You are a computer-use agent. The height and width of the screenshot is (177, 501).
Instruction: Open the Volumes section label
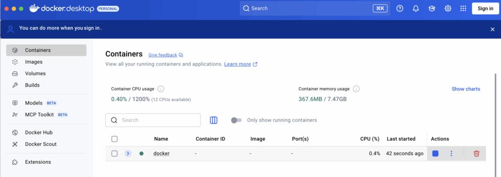(35, 73)
